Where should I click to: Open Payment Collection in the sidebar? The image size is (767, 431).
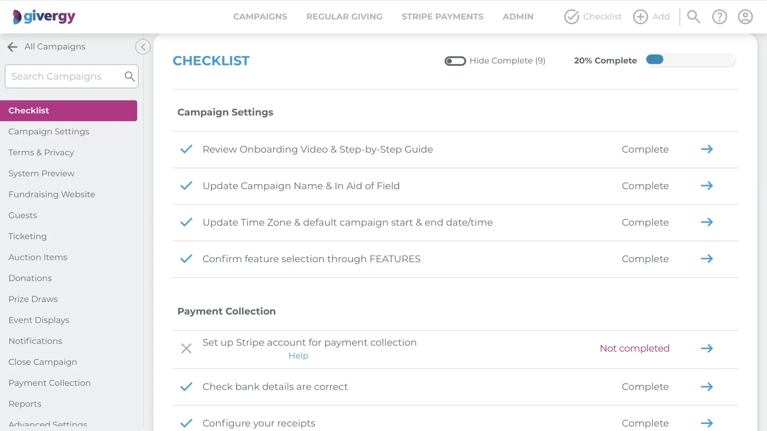pos(50,383)
